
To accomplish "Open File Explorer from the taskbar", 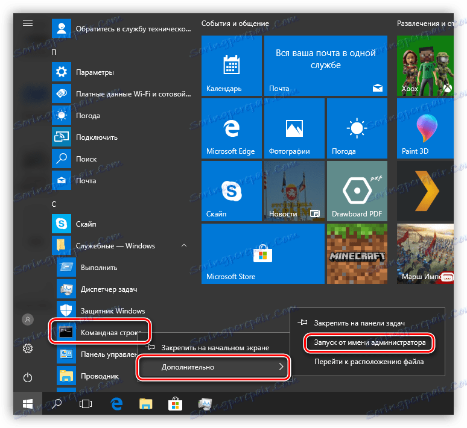I will (x=145, y=404).
